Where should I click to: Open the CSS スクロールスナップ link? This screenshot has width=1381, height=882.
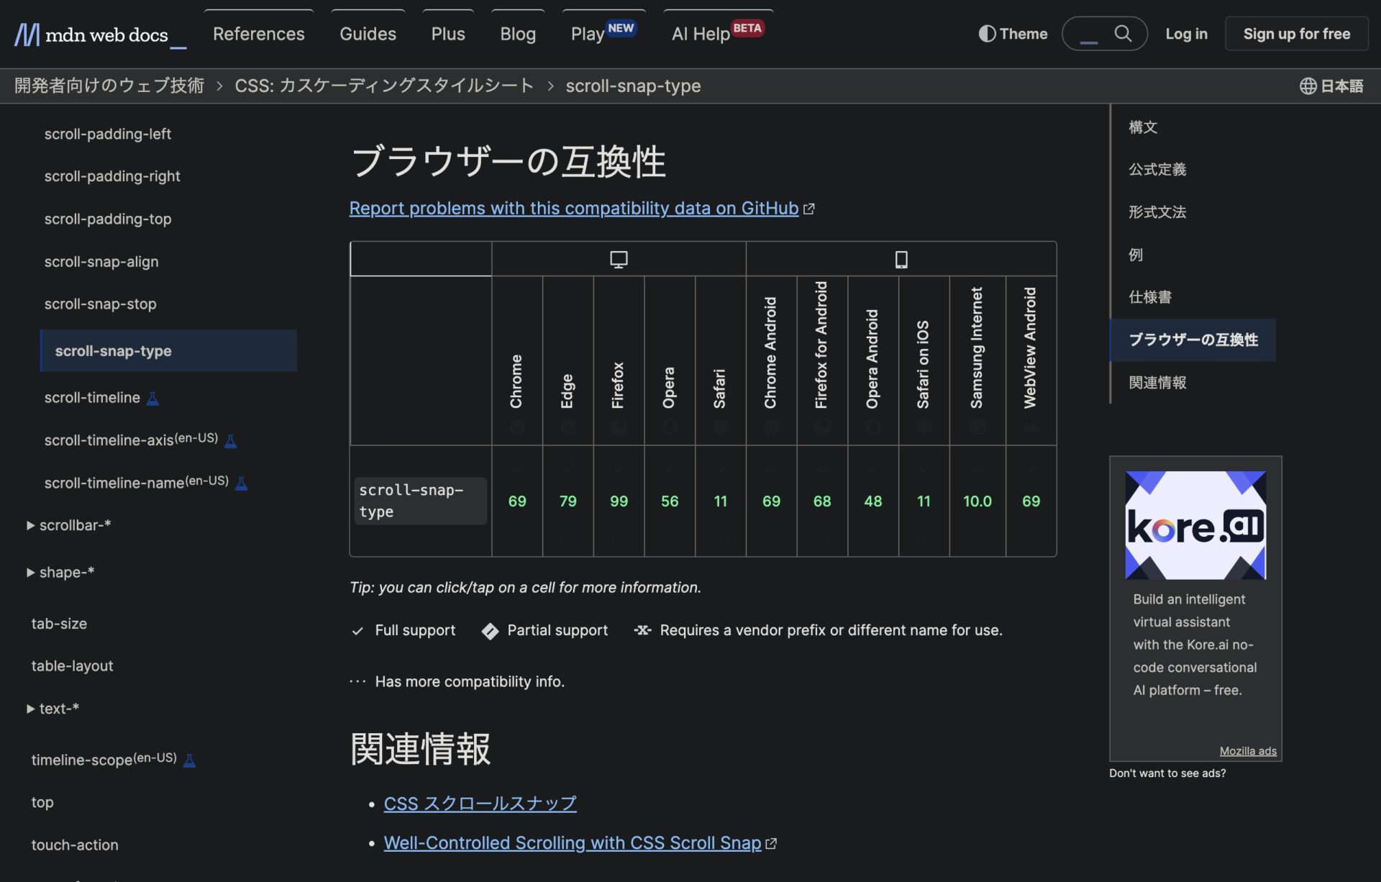(480, 804)
